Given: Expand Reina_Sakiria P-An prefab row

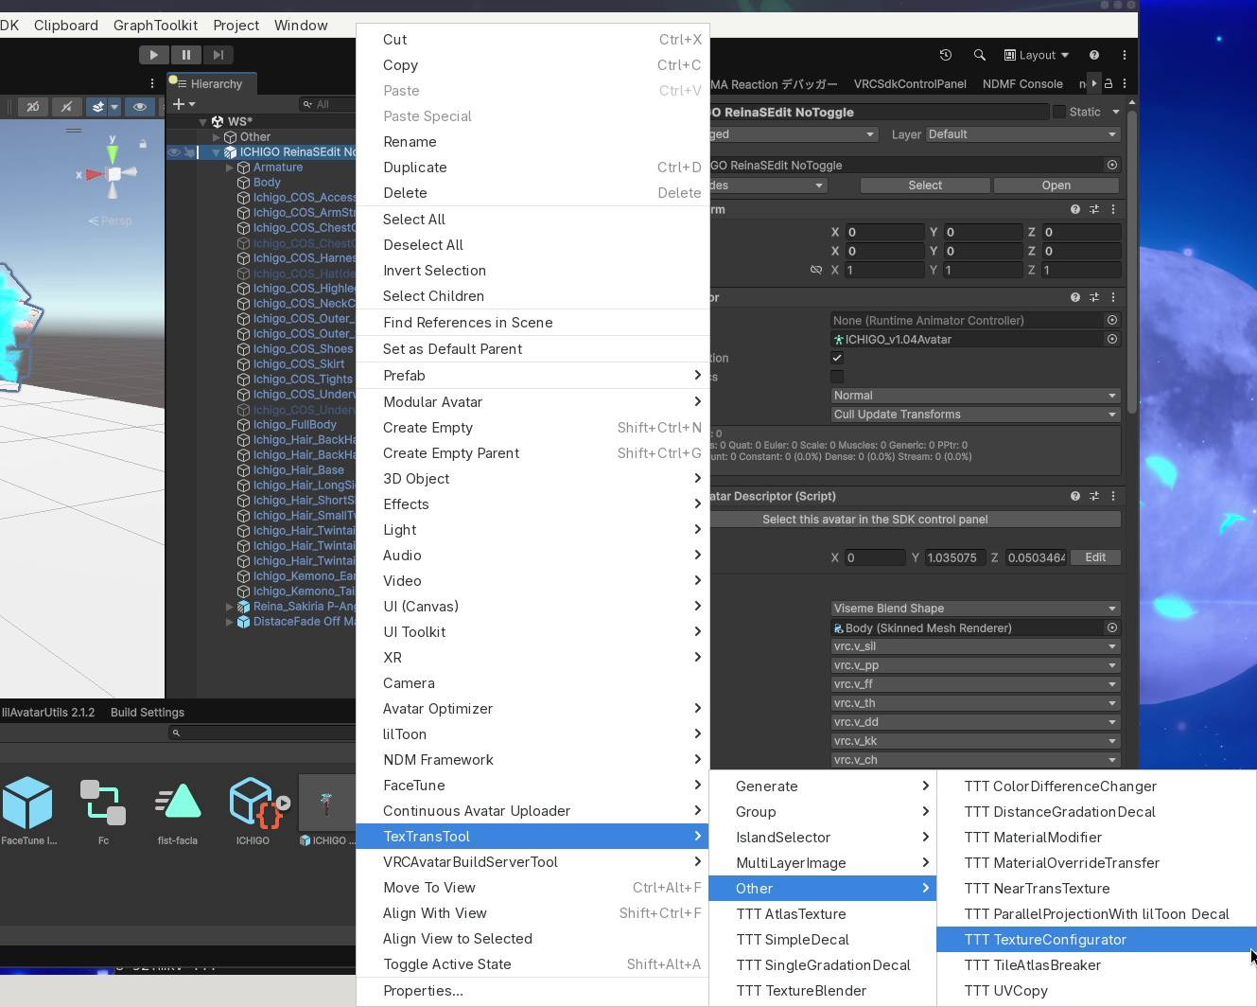Looking at the screenshot, I should pyautogui.click(x=230, y=607).
